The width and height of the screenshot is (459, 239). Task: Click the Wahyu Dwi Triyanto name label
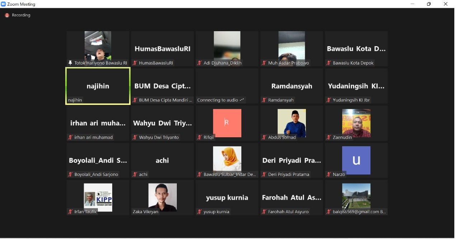point(158,137)
